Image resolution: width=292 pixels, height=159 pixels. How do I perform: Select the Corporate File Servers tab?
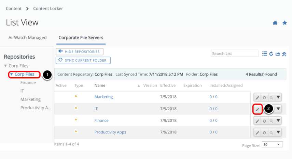pyautogui.click(x=81, y=38)
